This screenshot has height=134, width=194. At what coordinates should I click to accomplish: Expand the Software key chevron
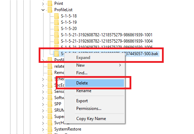pyautogui.click(x=43, y=98)
